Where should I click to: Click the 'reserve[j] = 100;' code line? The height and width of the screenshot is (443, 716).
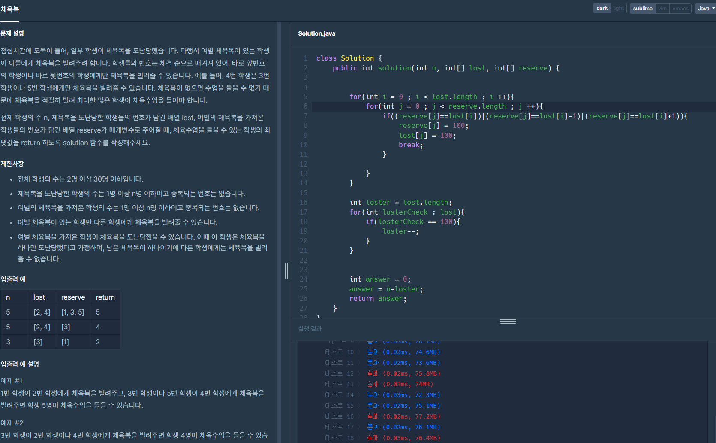tap(433, 126)
